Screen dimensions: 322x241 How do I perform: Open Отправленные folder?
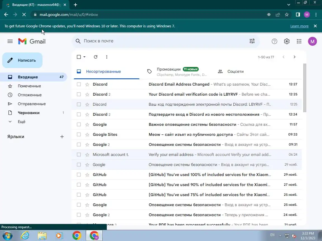[x=34, y=104]
